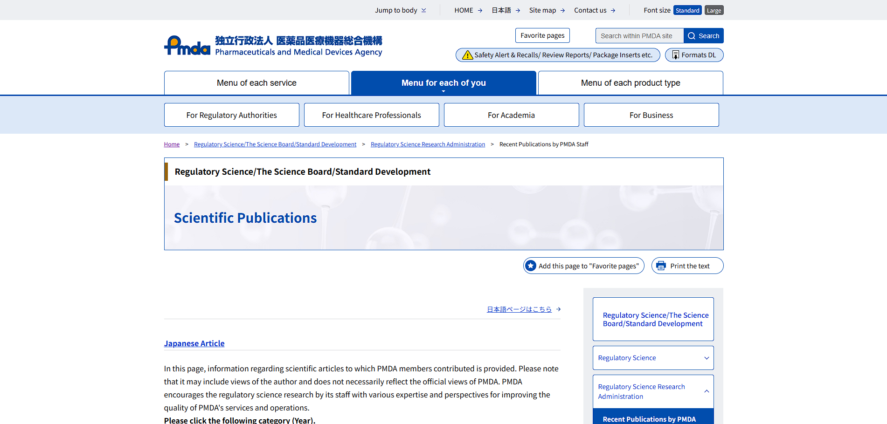Click the Formats DL document icon
The image size is (887, 424).
pos(675,55)
